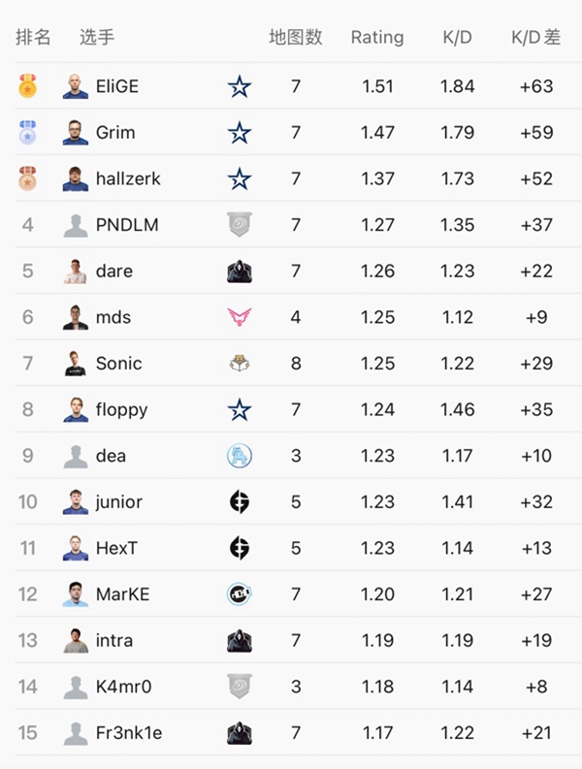Open the Evil Geniuses logo in junior's row
This screenshot has height=769, width=582.
click(240, 501)
